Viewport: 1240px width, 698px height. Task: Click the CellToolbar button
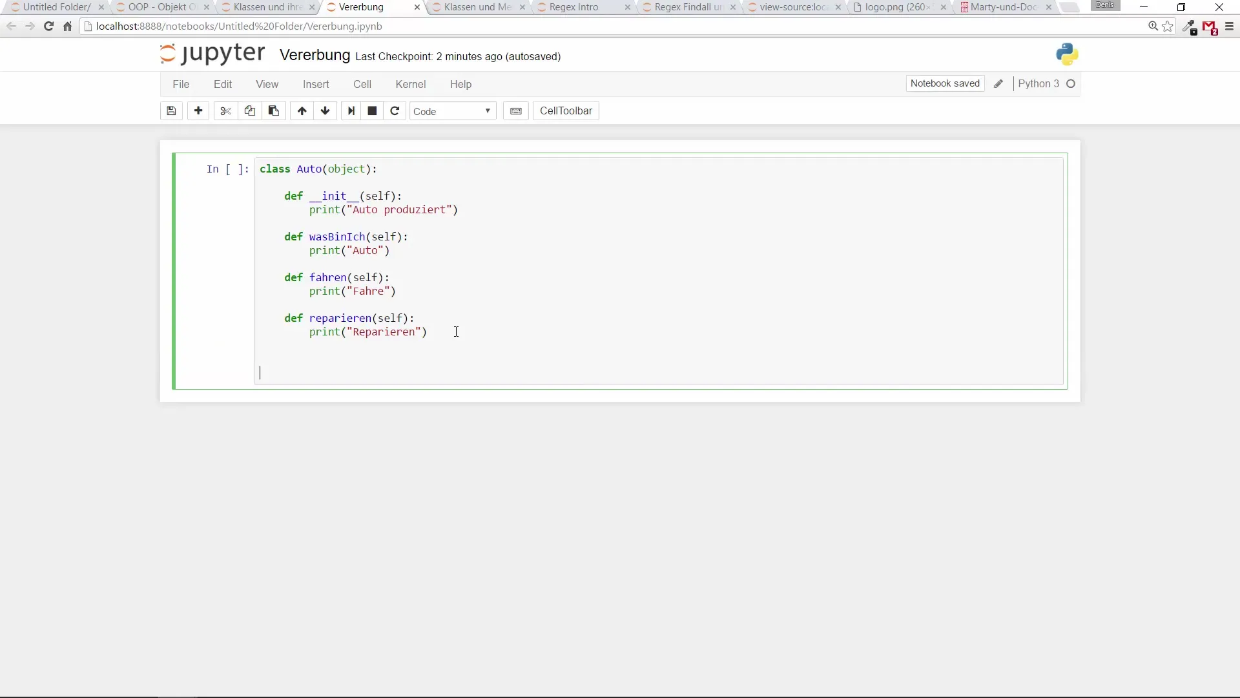click(566, 111)
